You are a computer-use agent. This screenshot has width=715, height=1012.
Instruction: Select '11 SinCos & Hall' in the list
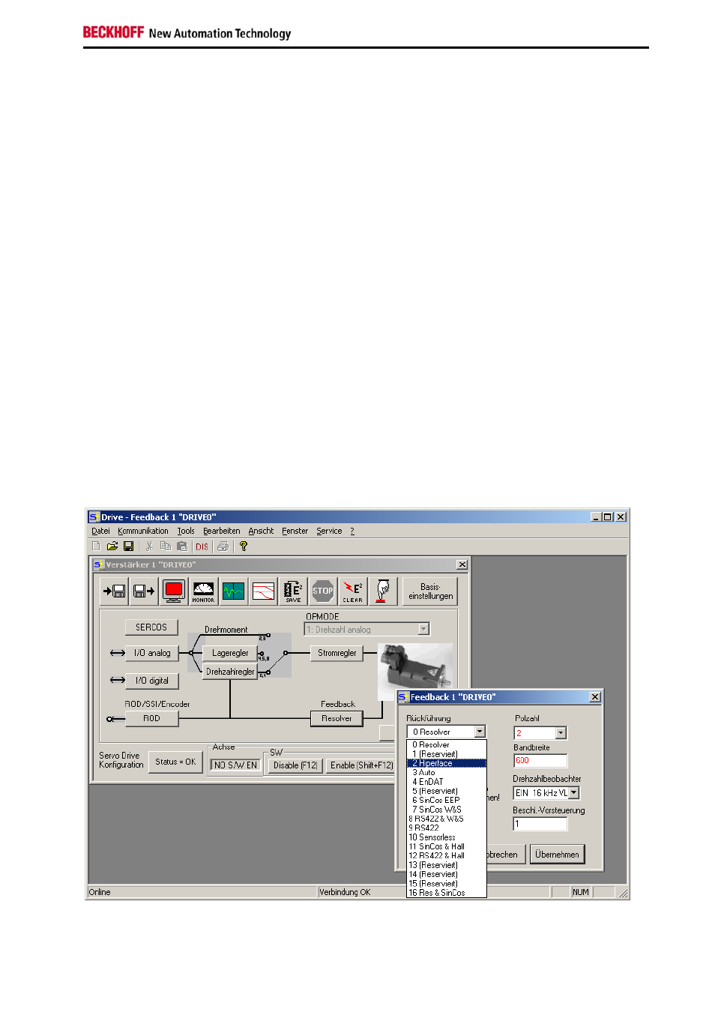tap(447, 846)
